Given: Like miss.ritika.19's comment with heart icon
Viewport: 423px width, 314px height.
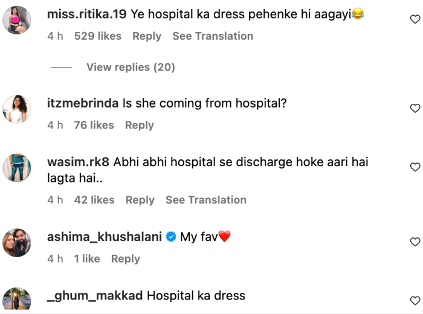Looking at the screenshot, I should point(415,19).
